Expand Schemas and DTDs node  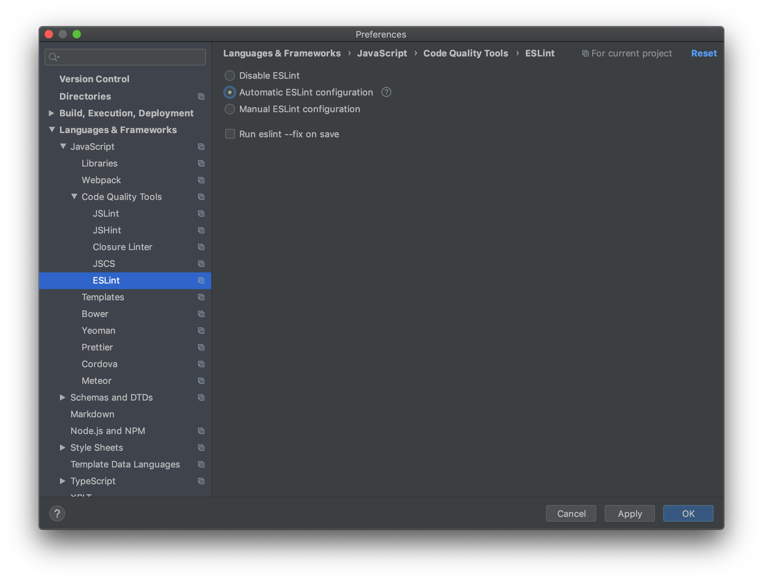(63, 397)
